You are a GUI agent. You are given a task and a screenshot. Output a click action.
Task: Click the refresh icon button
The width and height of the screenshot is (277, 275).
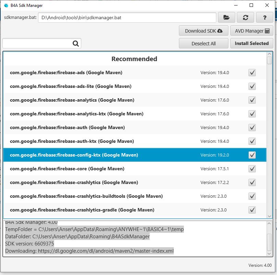245,18
